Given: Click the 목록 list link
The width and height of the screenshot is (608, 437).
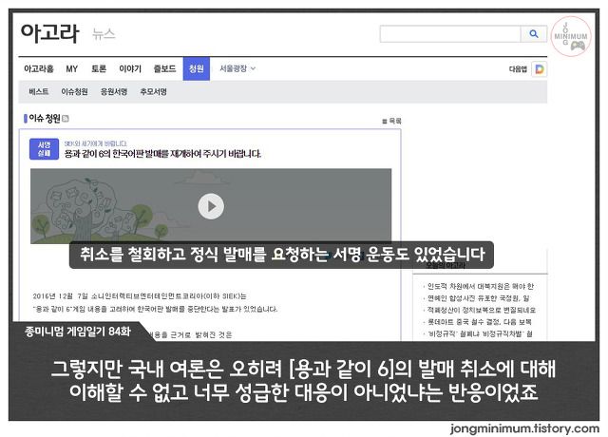Looking at the screenshot, I should point(392,121).
